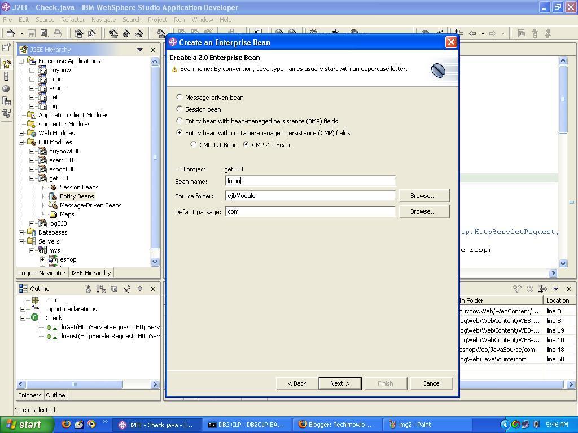
Task: Click Go Into Top Level Type icon in Outline
Action: [x=88, y=289]
